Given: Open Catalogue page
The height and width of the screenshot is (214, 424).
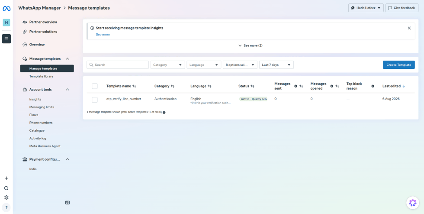Looking at the screenshot, I should point(37,130).
